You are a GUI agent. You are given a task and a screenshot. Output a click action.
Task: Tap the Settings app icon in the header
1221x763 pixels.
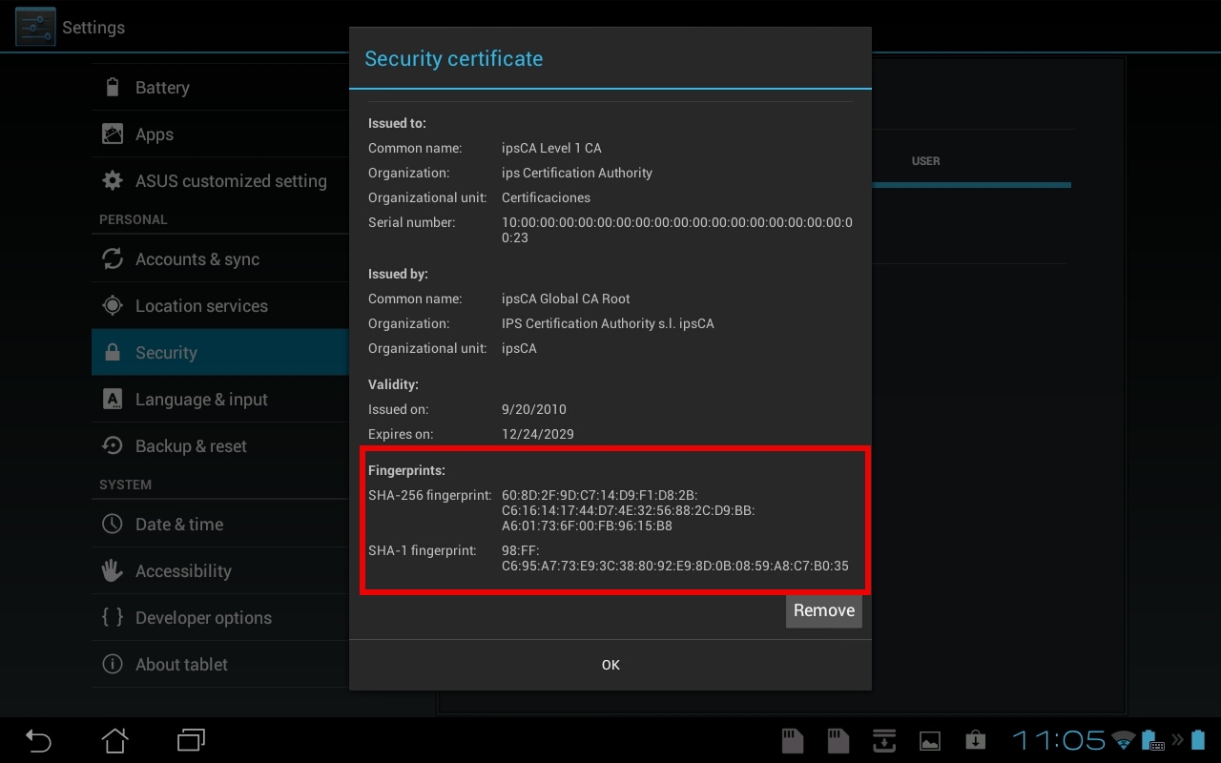click(35, 27)
